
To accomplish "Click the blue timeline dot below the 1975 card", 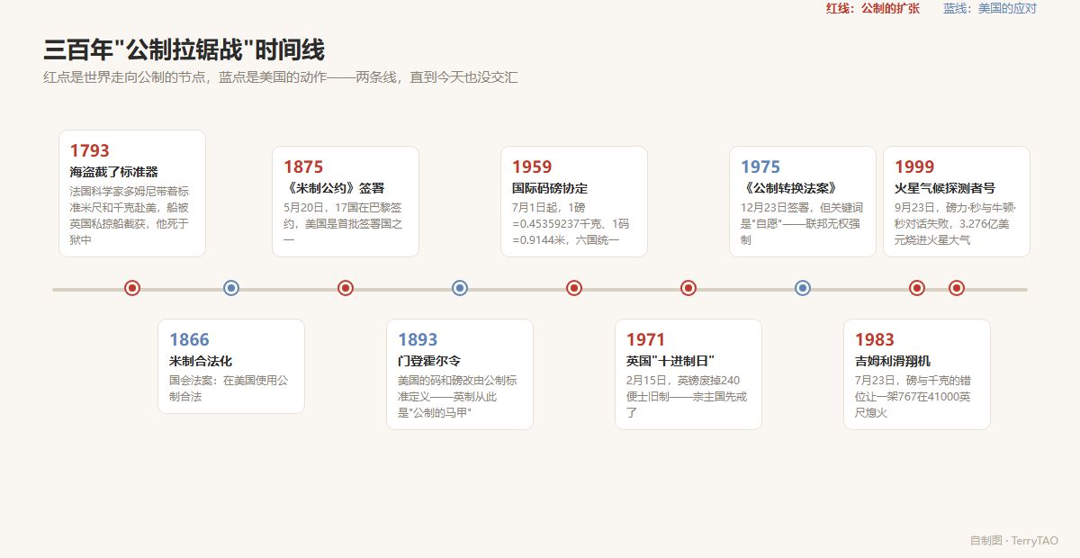I will coord(803,288).
